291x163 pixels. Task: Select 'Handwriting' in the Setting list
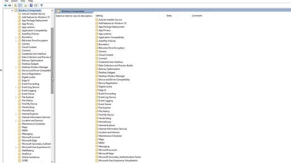pyautogui.click(x=105, y=118)
